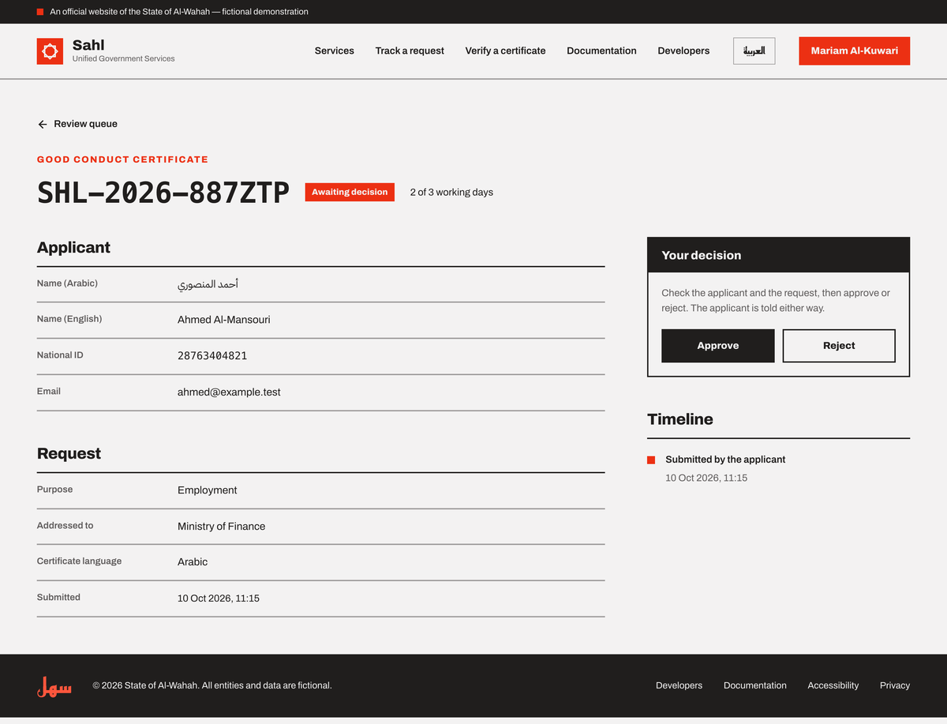Click the English name Ahmed Al-Mansouri
The width and height of the screenshot is (947, 724).
pos(224,320)
